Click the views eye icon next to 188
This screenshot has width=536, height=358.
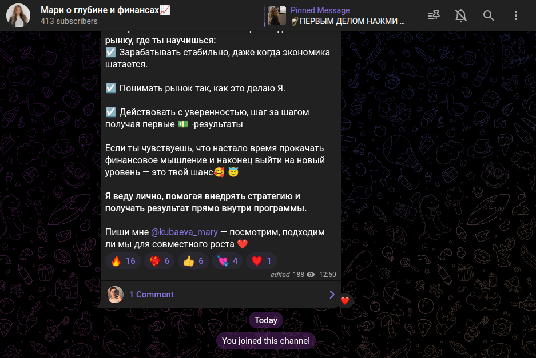[311, 275]
